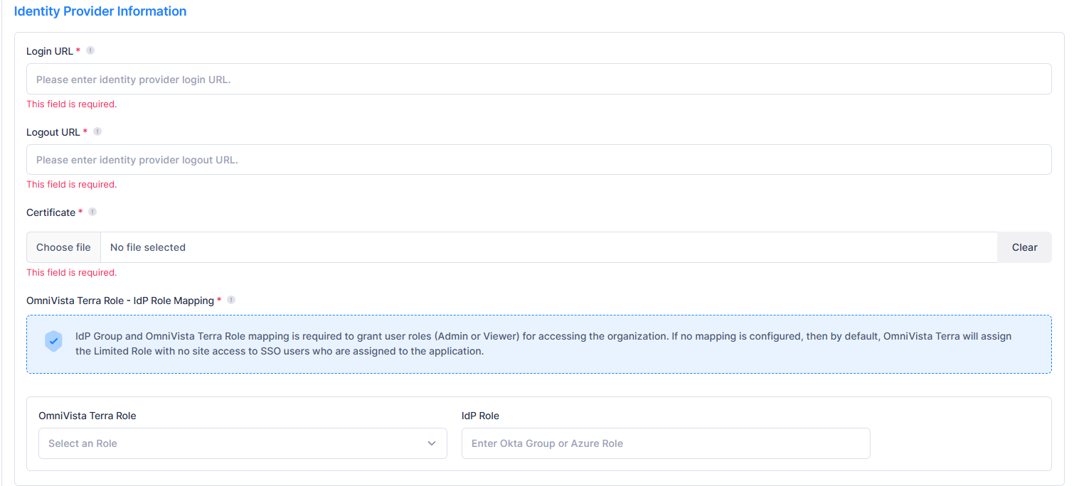
Task: Focus the Logout URL text field
Action: pos(538,159)
